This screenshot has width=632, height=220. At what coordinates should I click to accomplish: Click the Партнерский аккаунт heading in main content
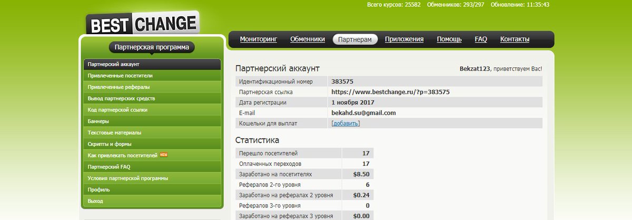(278, 68)
